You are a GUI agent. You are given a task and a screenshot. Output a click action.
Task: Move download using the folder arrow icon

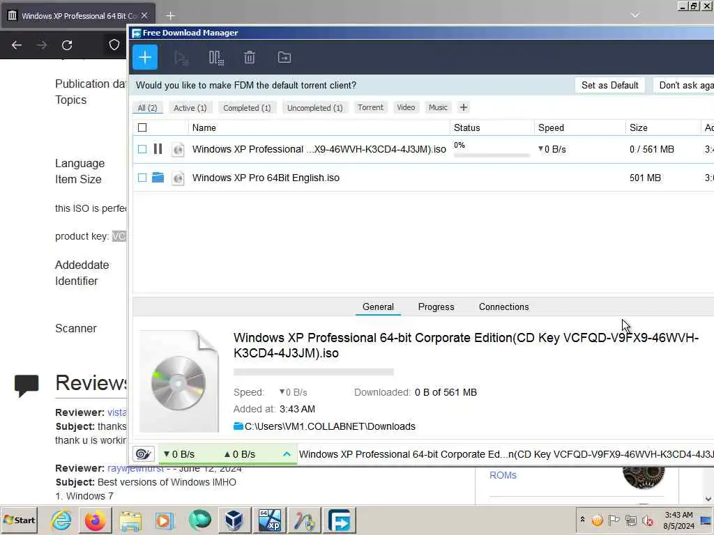click(x=284, y=57)
